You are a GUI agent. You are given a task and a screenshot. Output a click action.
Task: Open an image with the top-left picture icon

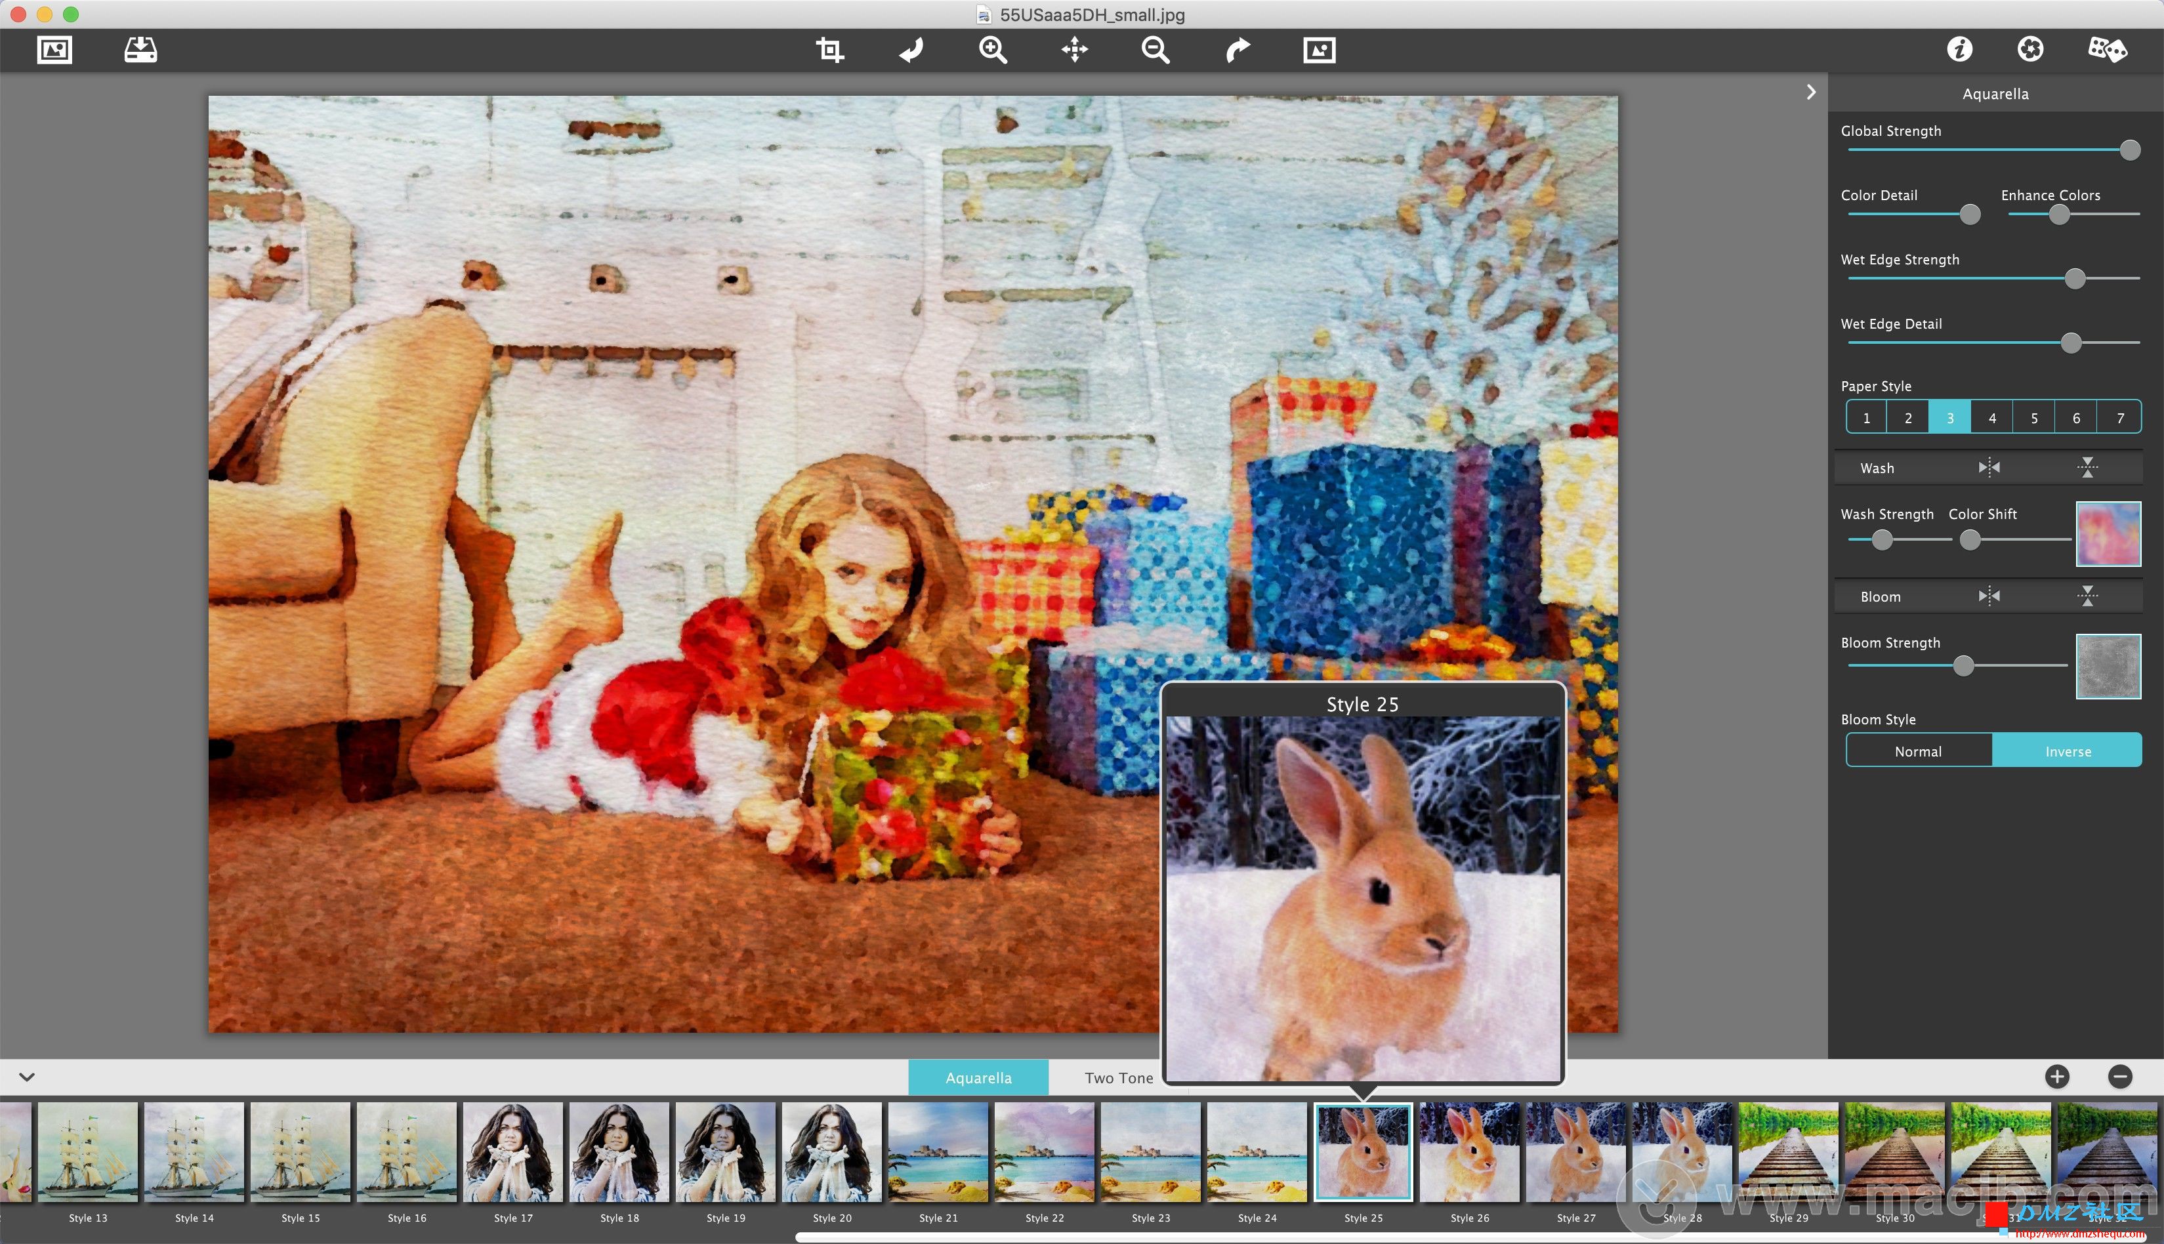pyautogui.click(x=54, y=51)
